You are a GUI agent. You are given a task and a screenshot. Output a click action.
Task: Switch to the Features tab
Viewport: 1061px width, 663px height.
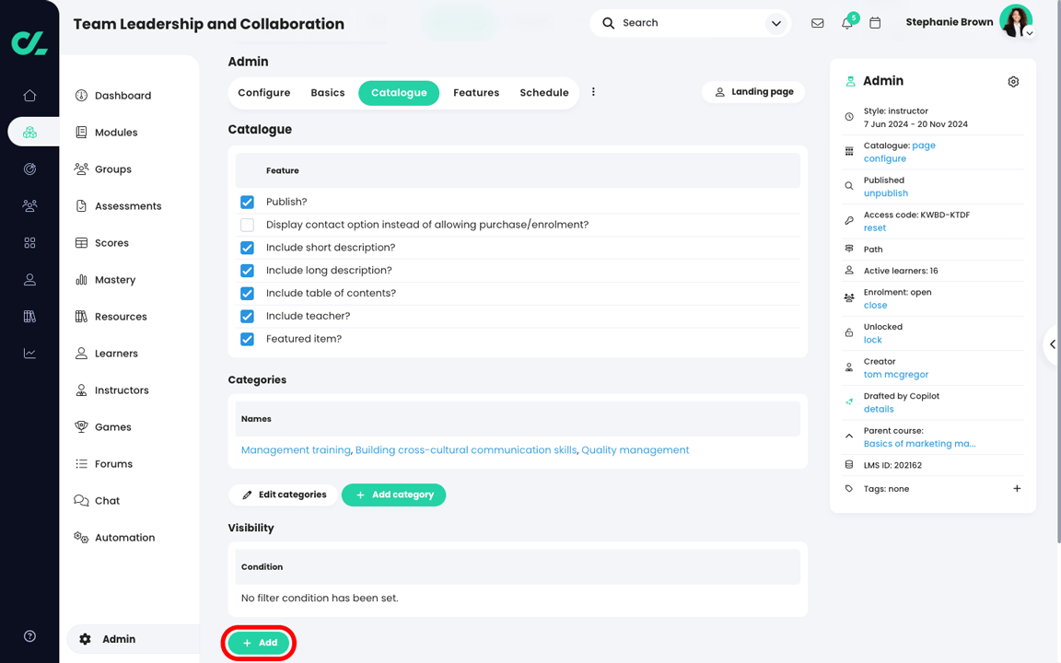(476, 93)
